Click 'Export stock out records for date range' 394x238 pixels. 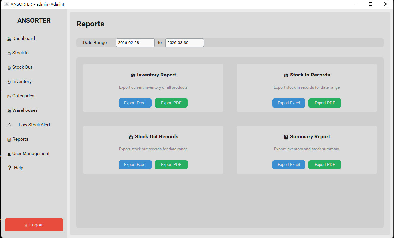pos(153,149)
